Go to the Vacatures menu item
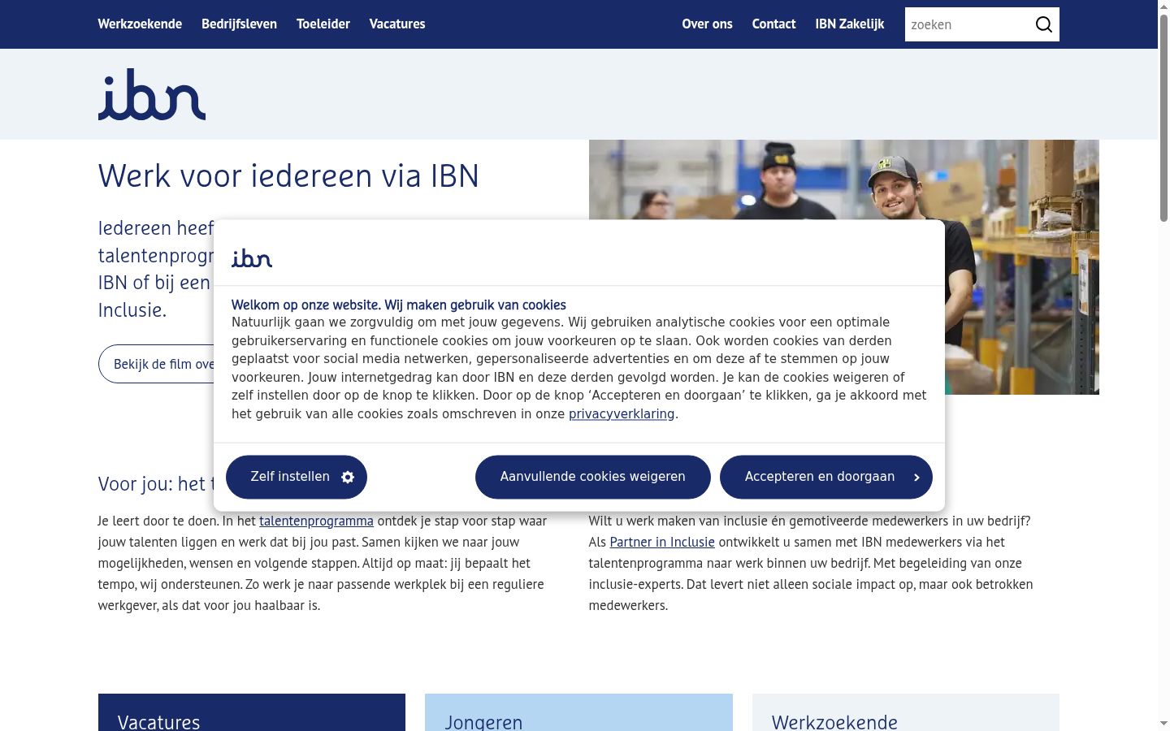Viewport: 1170px width, 731px height. click(397, 24)
